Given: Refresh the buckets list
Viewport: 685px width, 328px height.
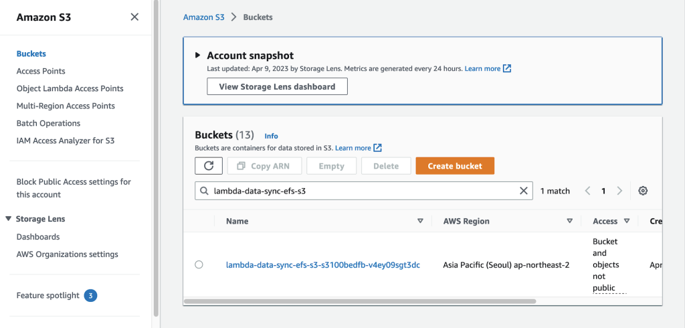Looking at the screenshot, I should (209, 166).
